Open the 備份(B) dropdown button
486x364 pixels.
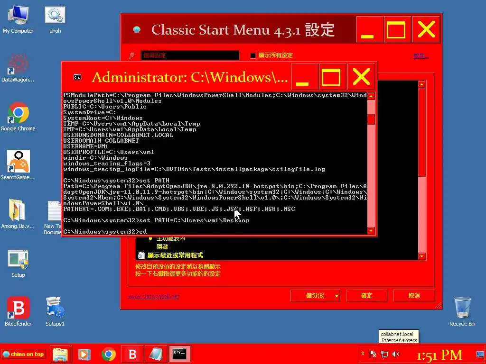click(x=315, y=296)
